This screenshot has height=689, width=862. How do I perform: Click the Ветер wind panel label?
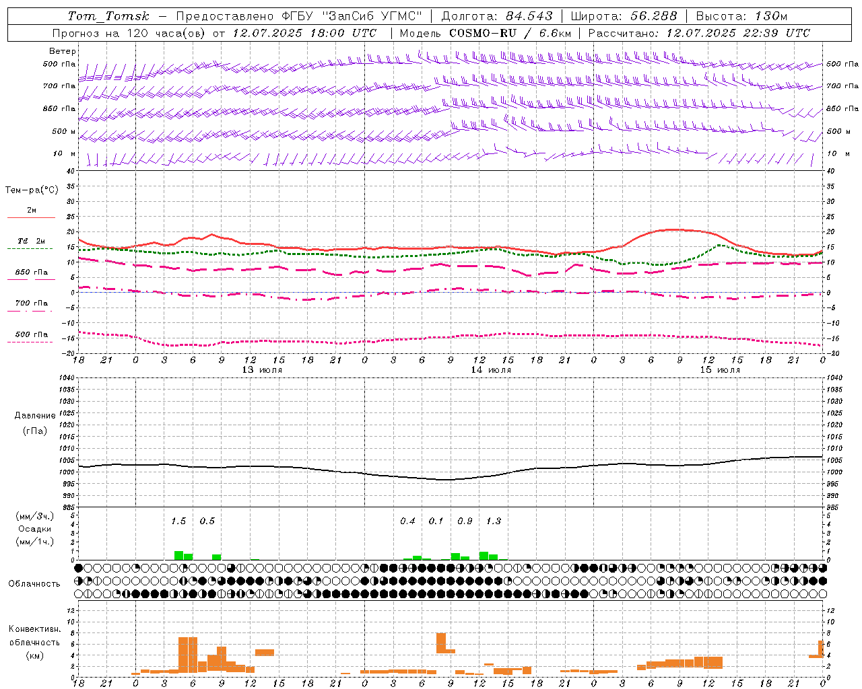[63, 51]
